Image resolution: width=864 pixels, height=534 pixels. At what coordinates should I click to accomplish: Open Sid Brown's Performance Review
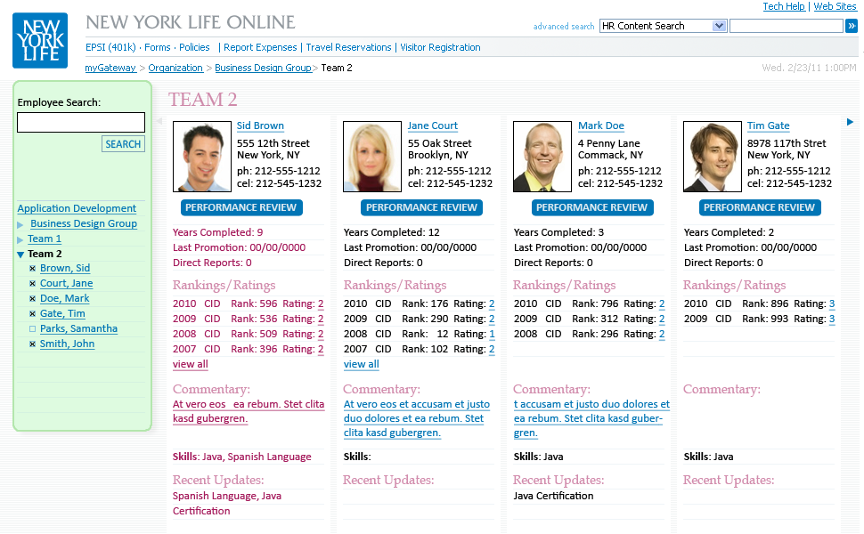pos(241,207)
